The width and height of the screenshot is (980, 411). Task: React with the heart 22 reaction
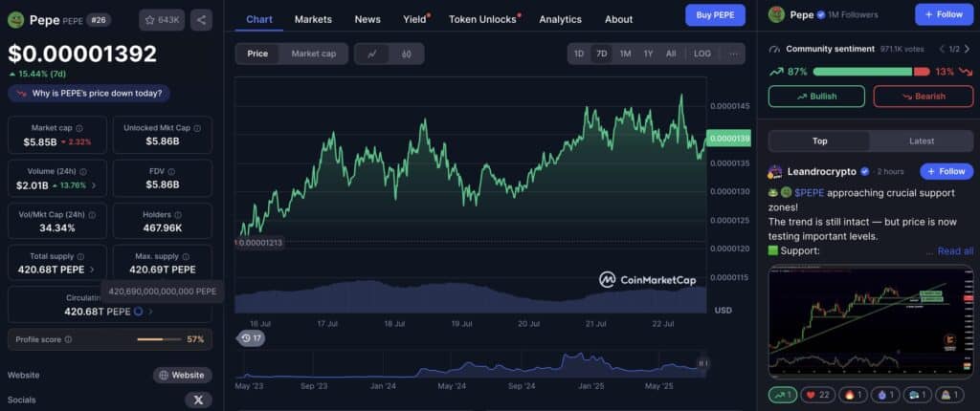(815, 395)
